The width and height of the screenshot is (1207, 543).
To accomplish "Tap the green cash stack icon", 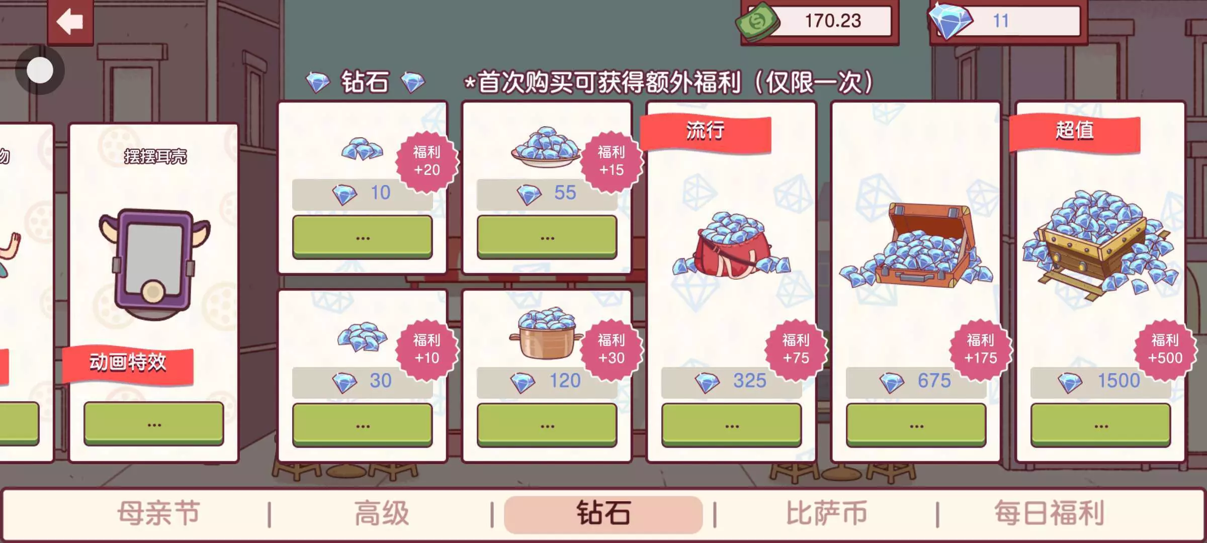I will (758, 23).
